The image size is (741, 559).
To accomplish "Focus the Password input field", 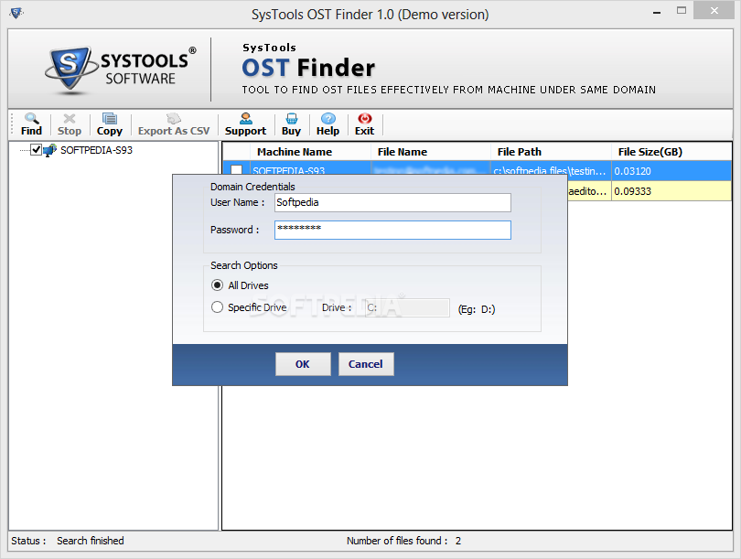I will click(x=392, y=231).
